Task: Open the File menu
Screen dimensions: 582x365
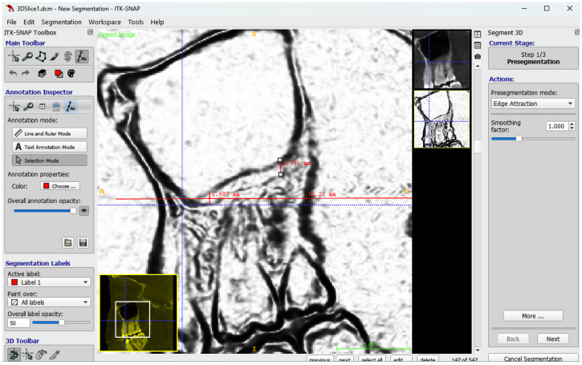Action: point(11,22)
